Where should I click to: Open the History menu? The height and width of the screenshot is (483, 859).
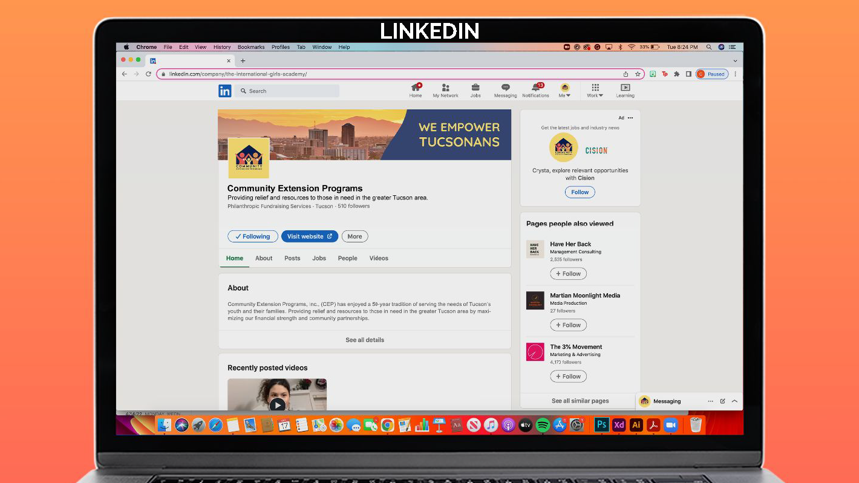[x=222, y=47]
